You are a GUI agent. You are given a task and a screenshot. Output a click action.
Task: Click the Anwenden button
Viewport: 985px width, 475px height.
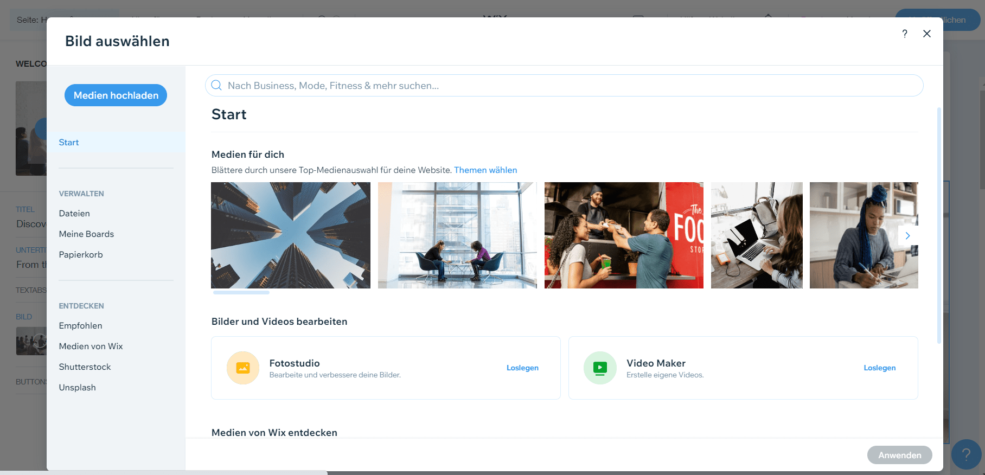pos(899,455)
